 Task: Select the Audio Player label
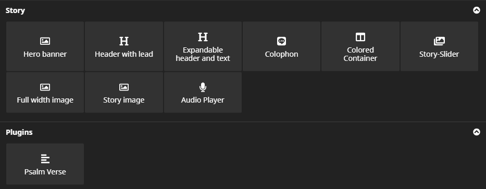tap(203, 100)
